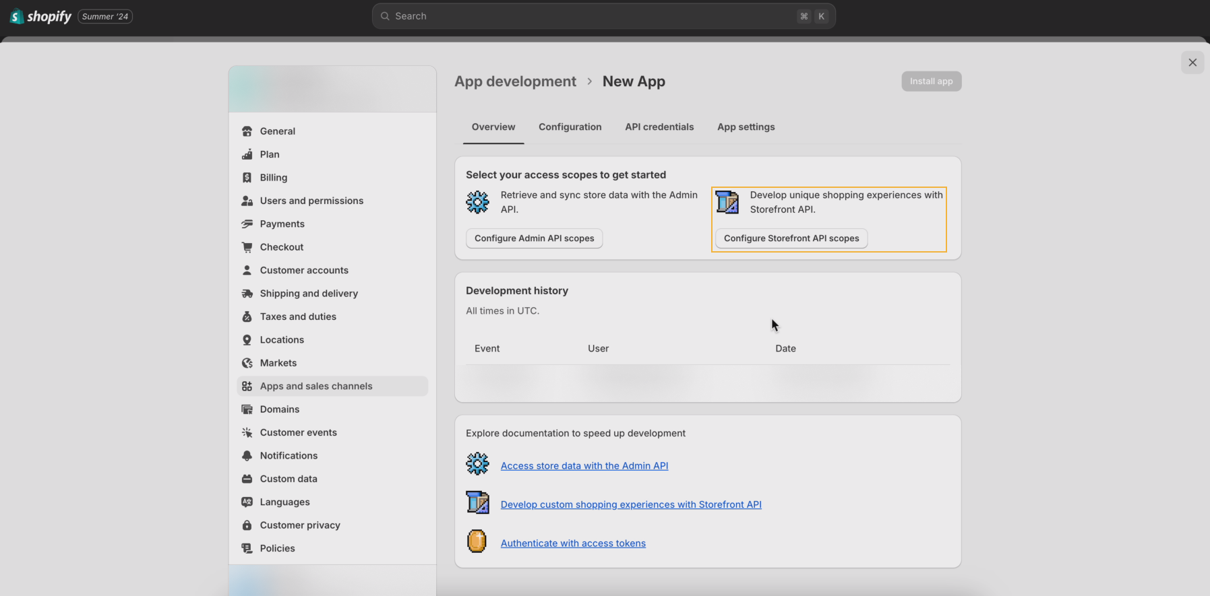The image size is (1210, 596).
Task: Click the Apps and sales channels icon
Action: pos(247,387)
